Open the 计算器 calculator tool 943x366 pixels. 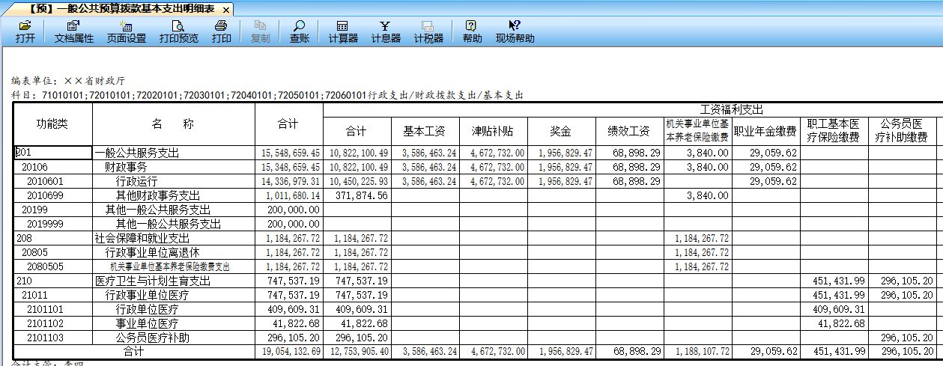click(342, 31)
